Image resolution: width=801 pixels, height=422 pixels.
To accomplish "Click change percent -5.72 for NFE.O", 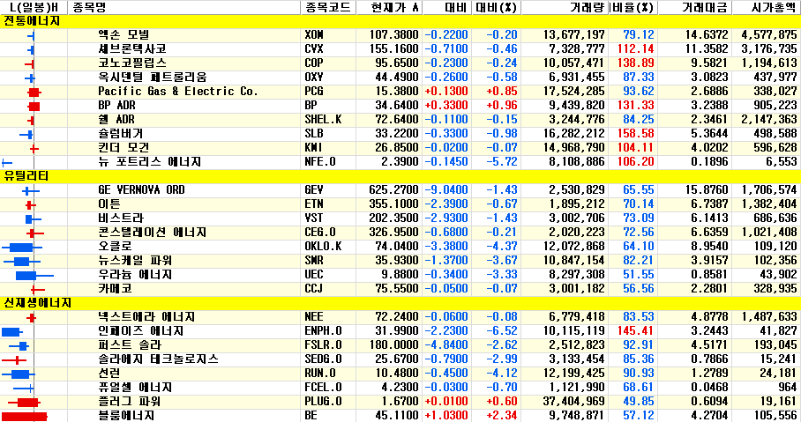I will 502,162.
